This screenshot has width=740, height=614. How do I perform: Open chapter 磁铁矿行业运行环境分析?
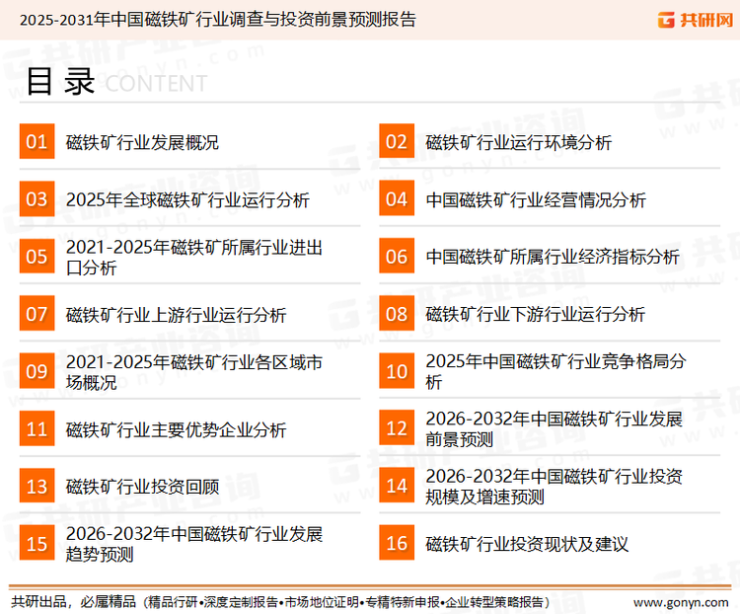click(518, 143)
